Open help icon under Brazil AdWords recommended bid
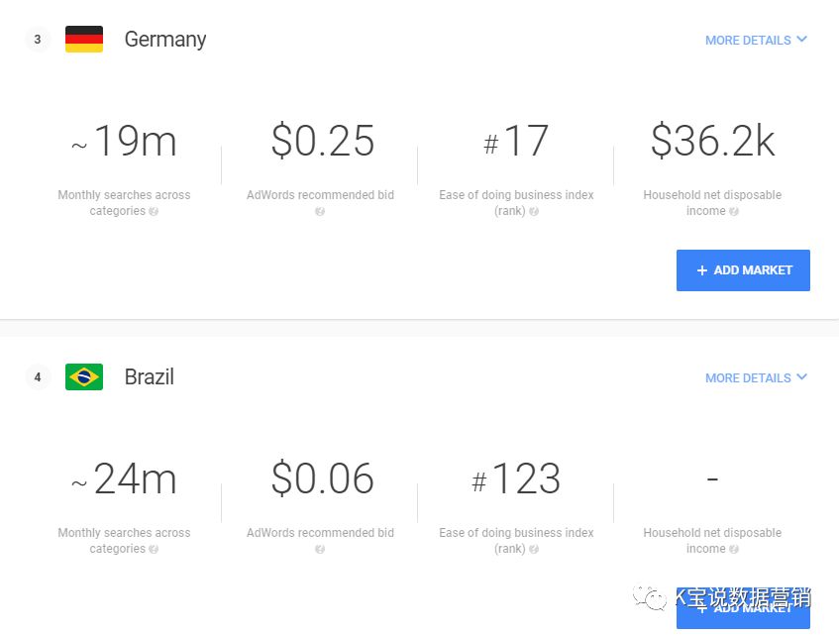Viewport: 839px width, 635px height. coord(320,549)
